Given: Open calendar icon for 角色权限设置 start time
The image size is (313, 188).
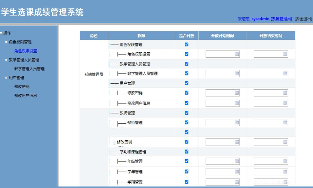Looking at the screenshot, I should click(x=237, y=54).
